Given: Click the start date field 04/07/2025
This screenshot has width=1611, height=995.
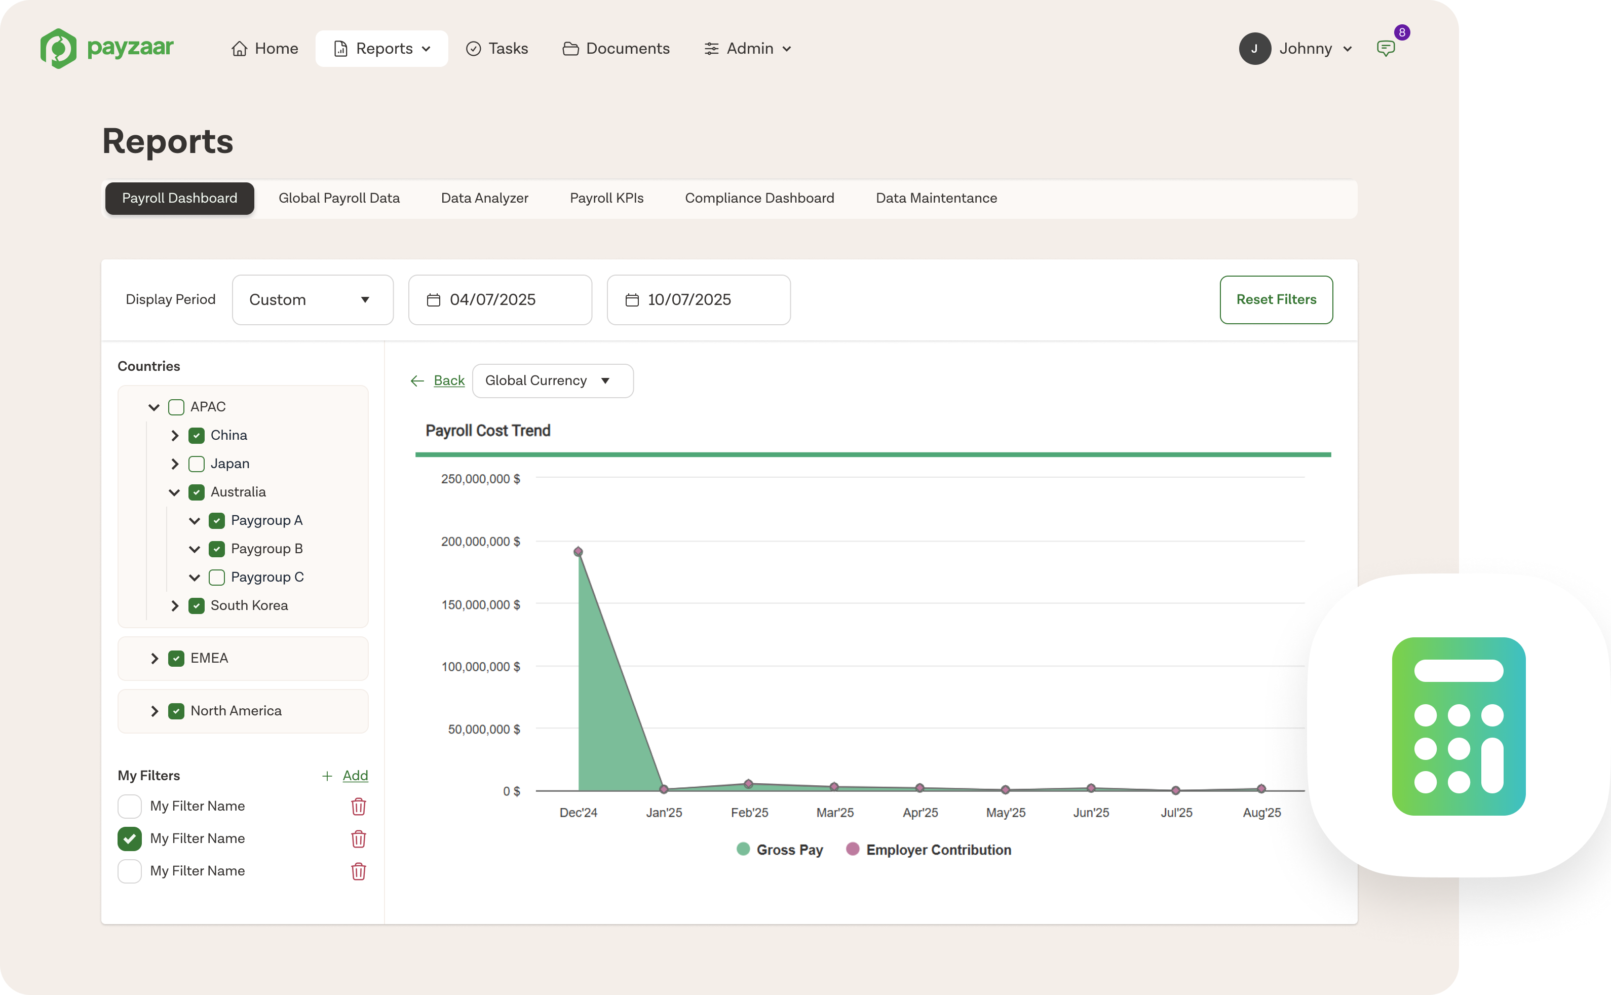Looking at the screenshot, I should click(500, 300).
